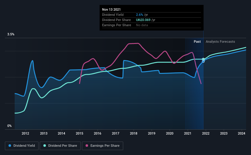Viewport: 251px width, 155px height.
Task: Select the 2024 year axis label
Action: coord(242,133)
